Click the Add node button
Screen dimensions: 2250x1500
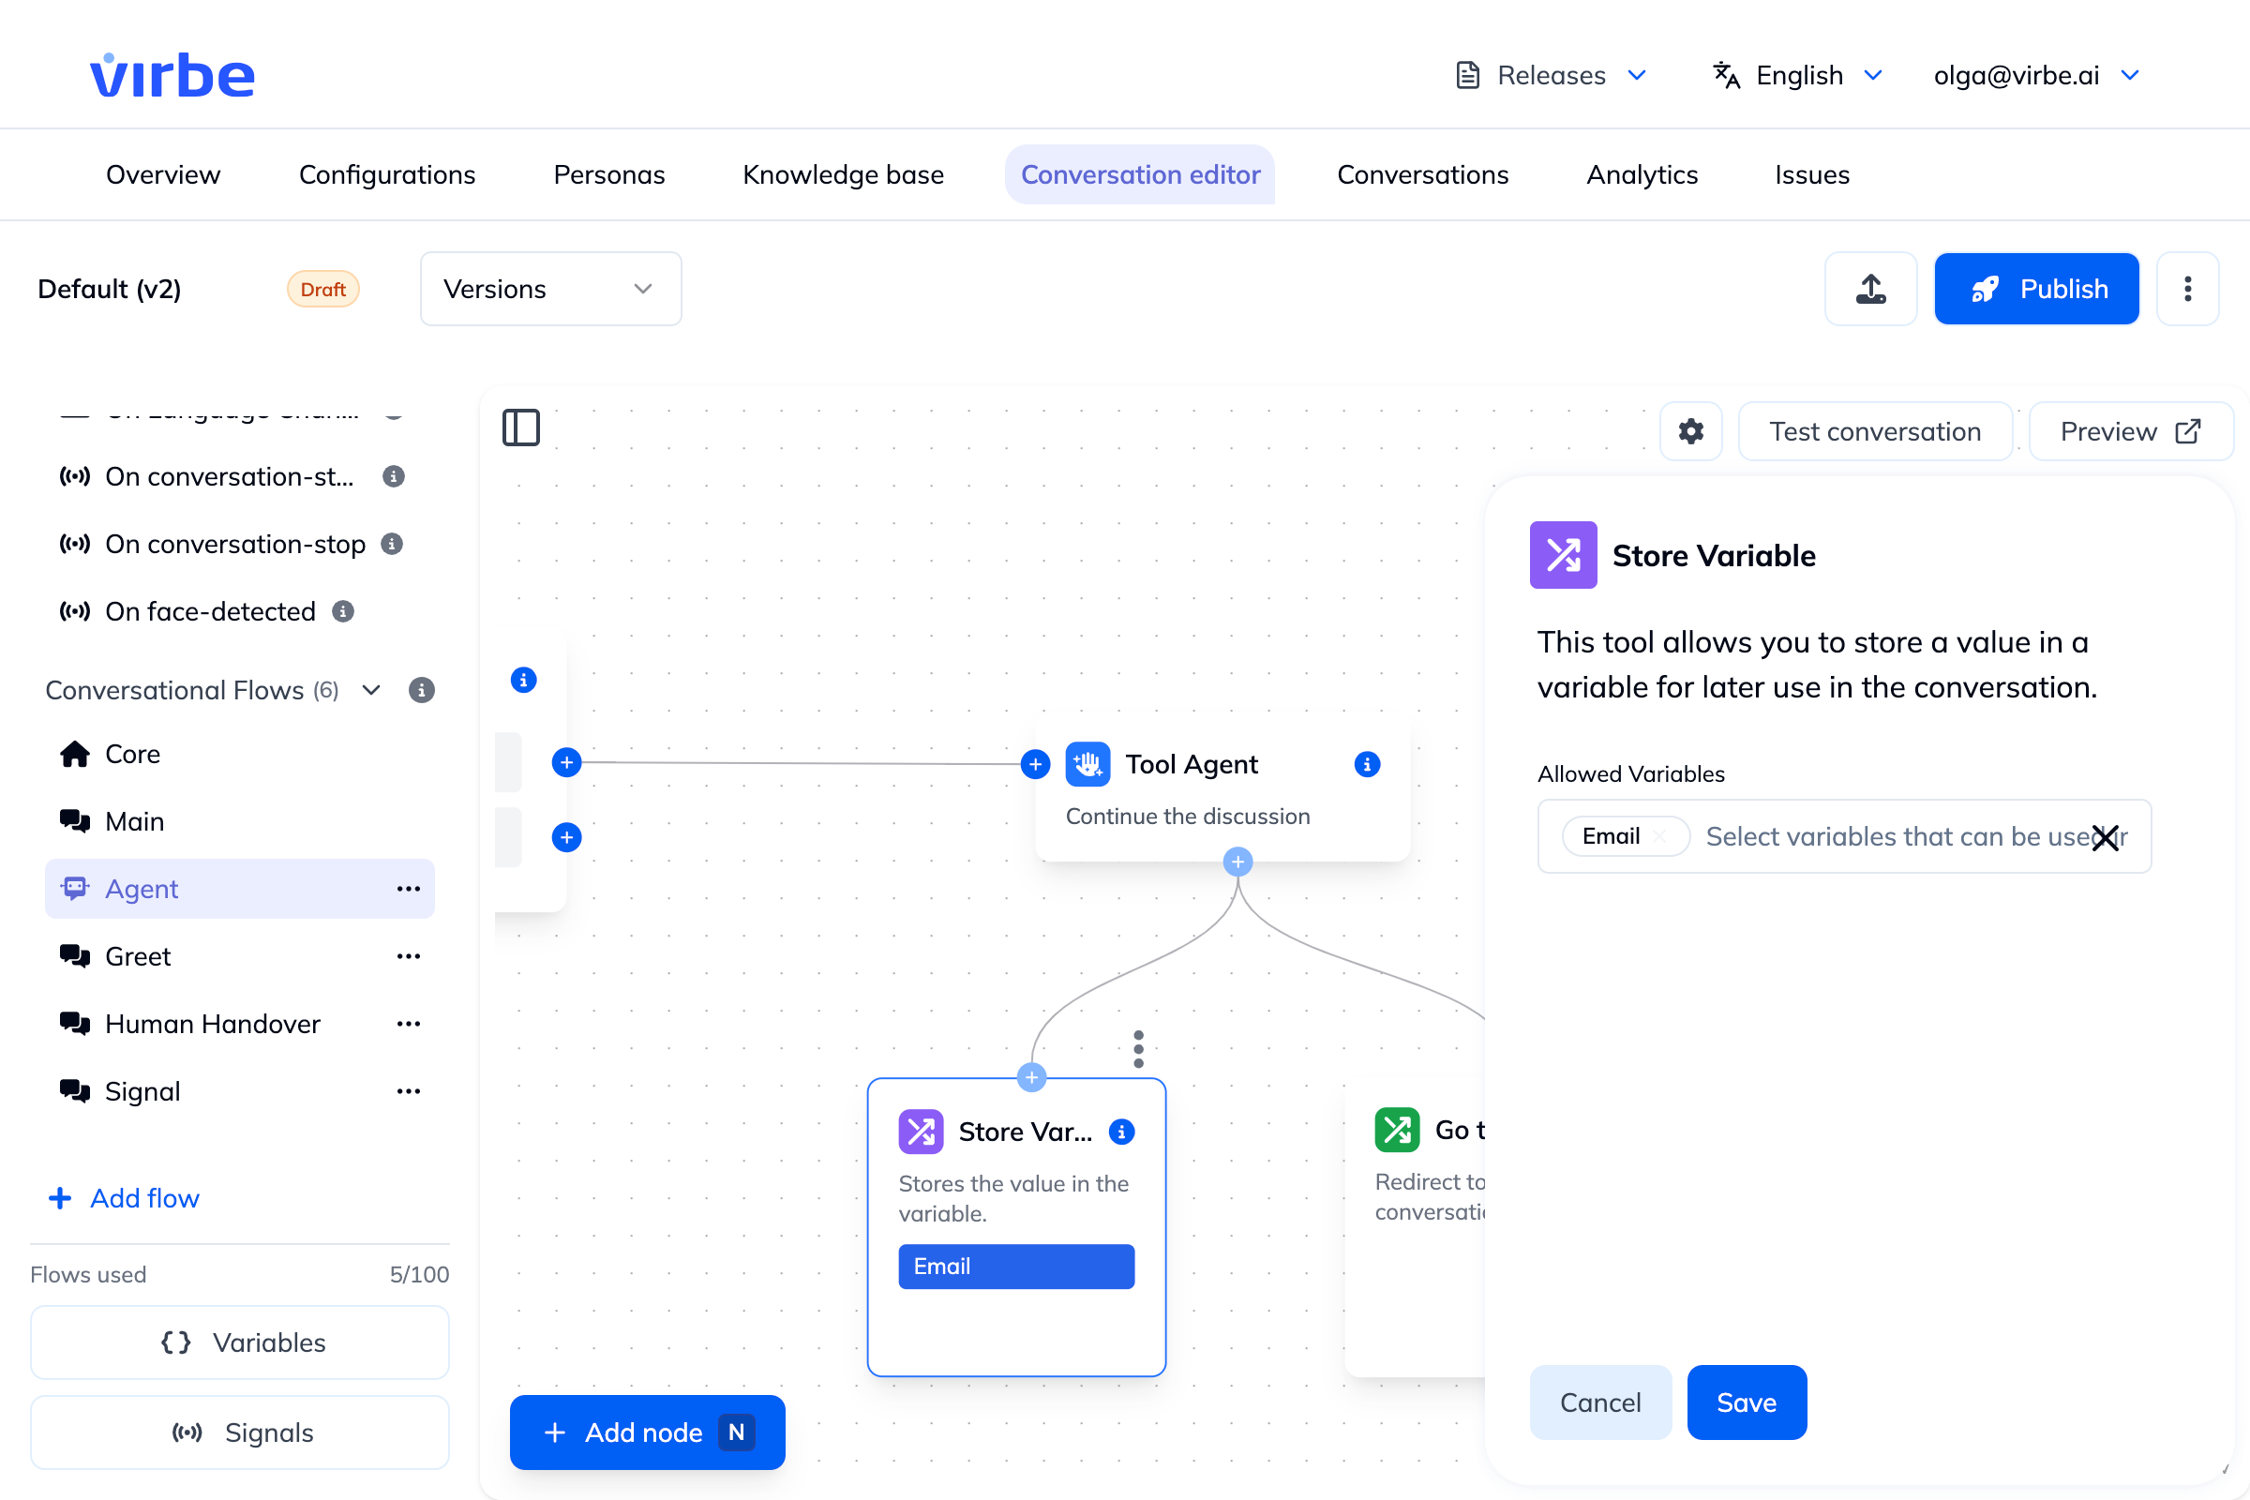(648, 1432)
